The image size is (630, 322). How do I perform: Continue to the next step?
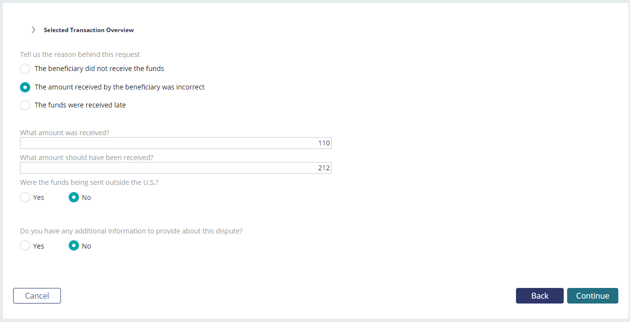(592, 296)
